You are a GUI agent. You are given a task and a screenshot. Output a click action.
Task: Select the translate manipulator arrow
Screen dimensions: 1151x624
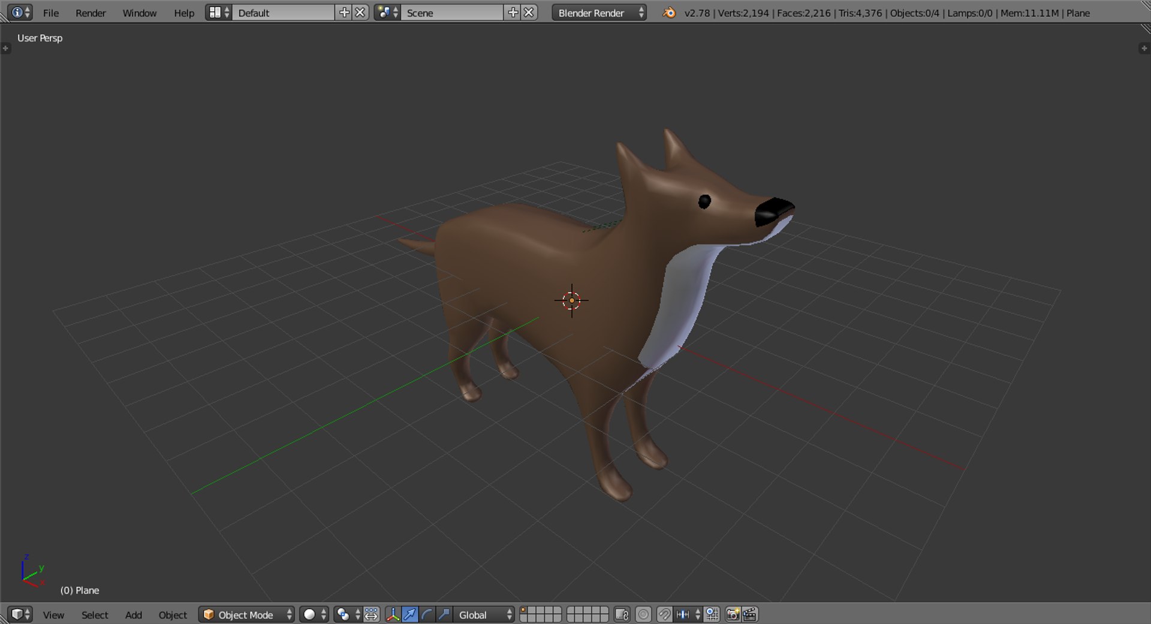(x=410, y=614)
